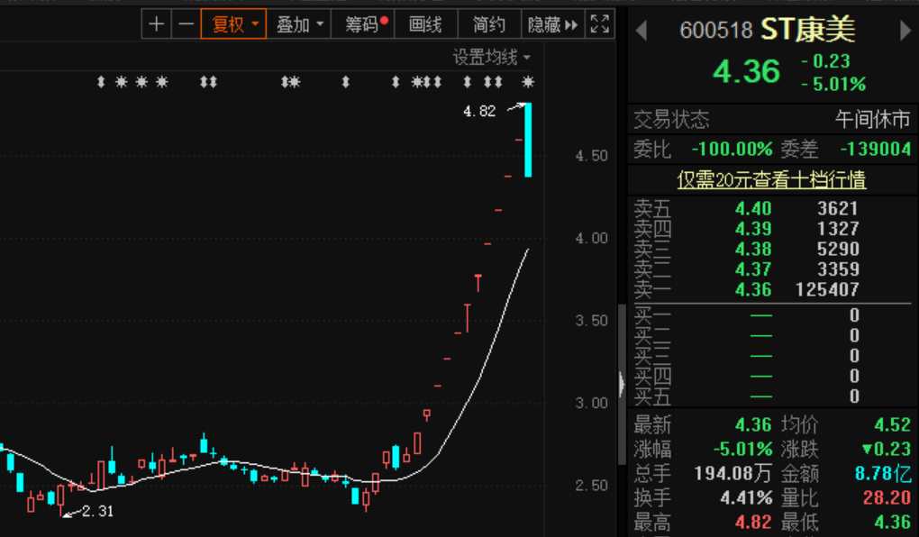The height and width of the screenshot is (537, 919).
Task: Click the leftmost event arrow marker above chart
Action: point(101,82)
